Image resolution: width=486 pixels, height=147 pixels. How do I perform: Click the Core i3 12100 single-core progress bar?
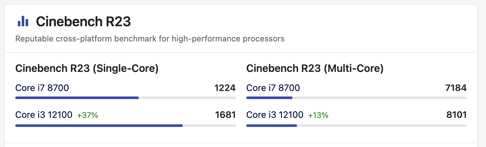point(126,125)
